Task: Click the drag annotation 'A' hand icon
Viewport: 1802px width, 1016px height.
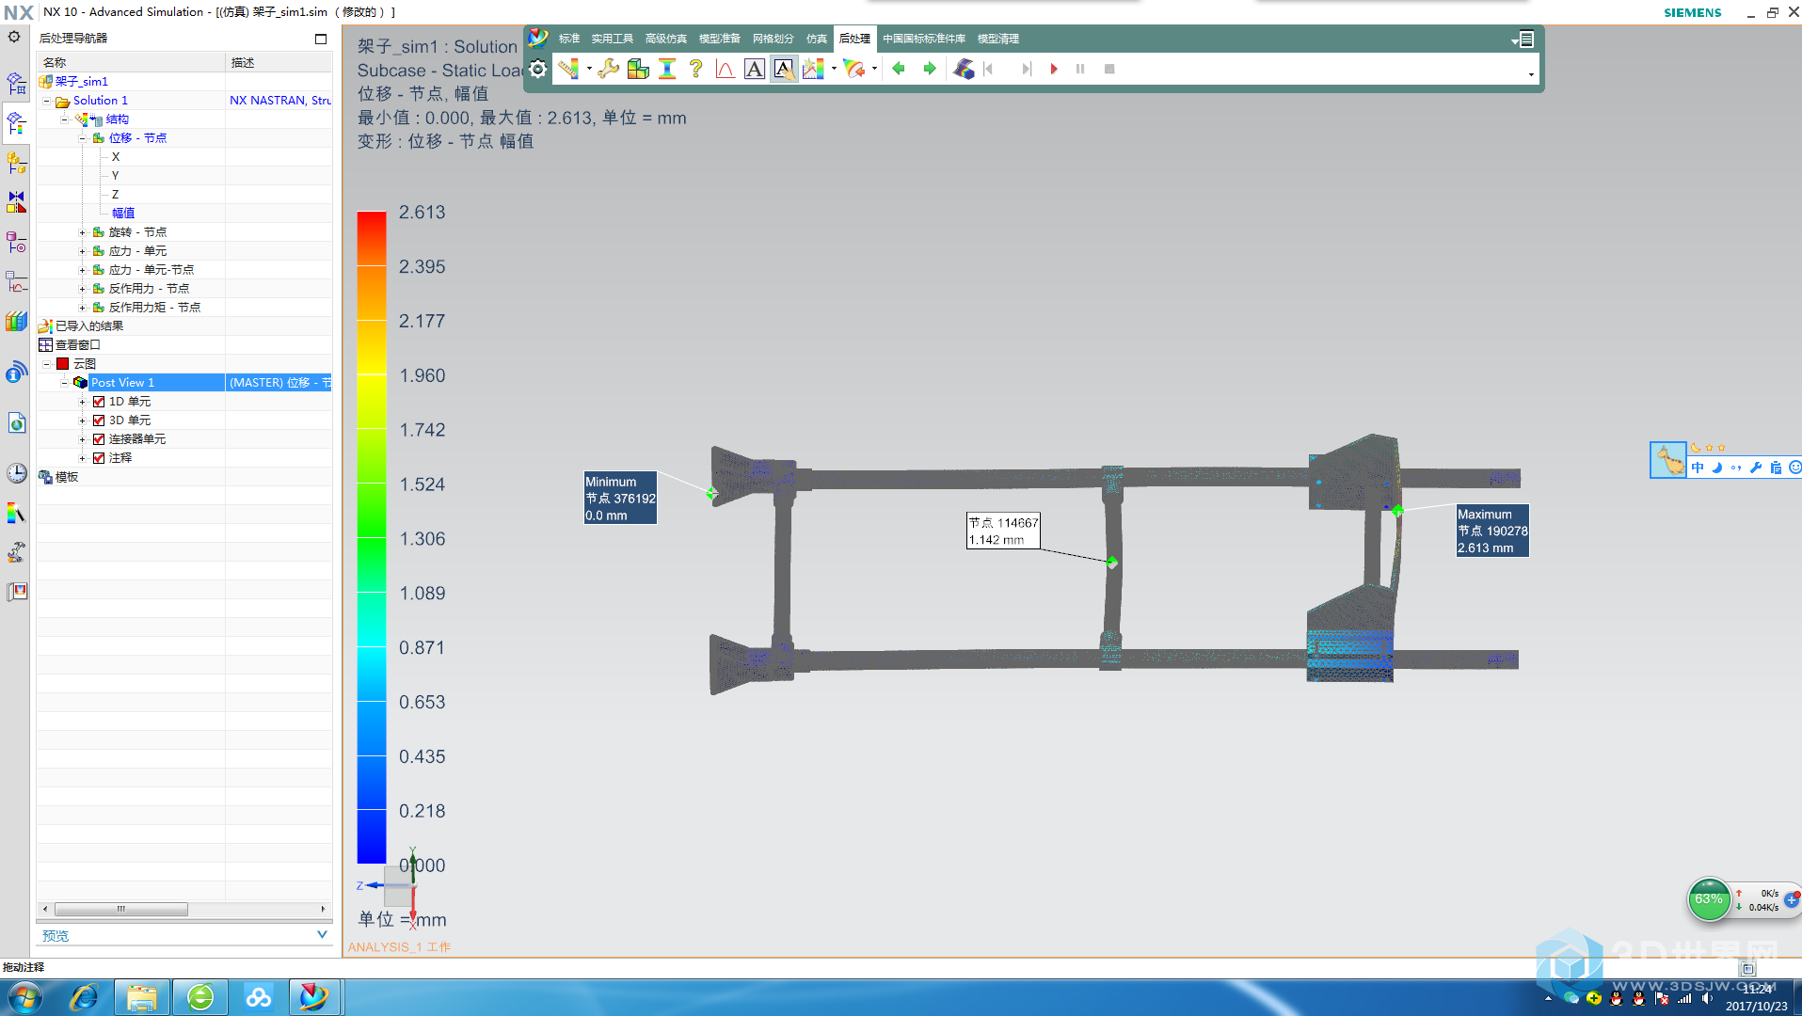Action: pyautogui.click(x=784, y=69)
